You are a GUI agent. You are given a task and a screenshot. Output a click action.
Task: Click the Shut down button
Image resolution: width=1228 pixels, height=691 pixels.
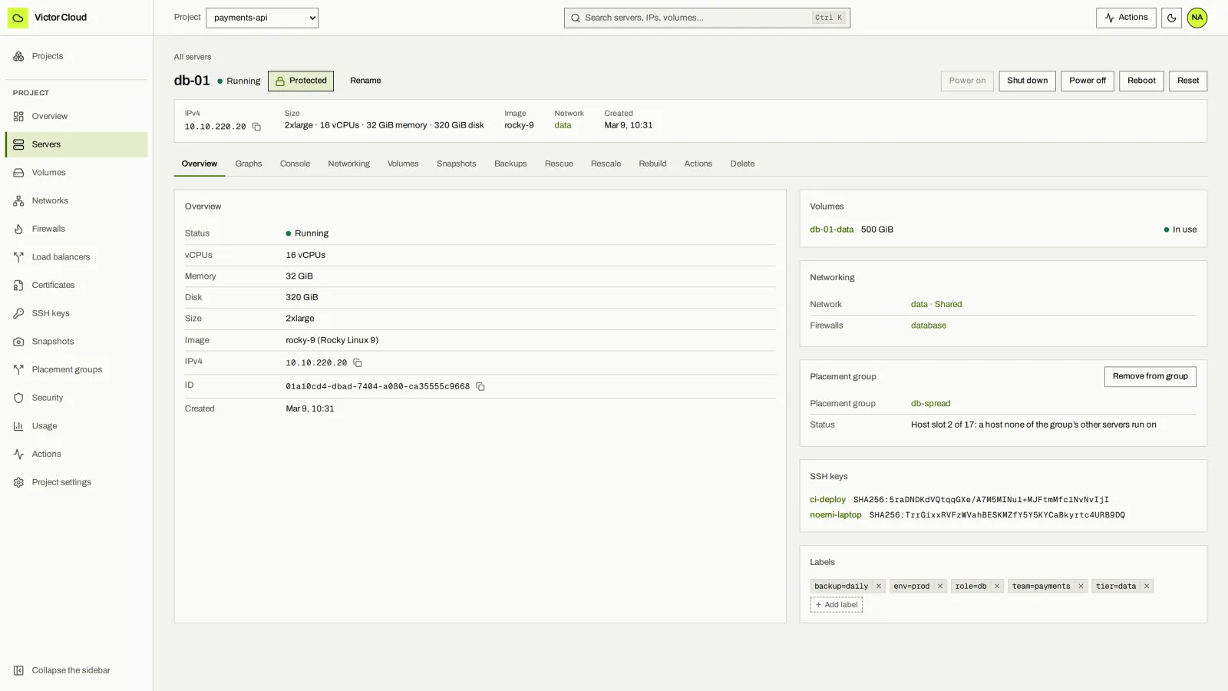[x=1027, y=81]
